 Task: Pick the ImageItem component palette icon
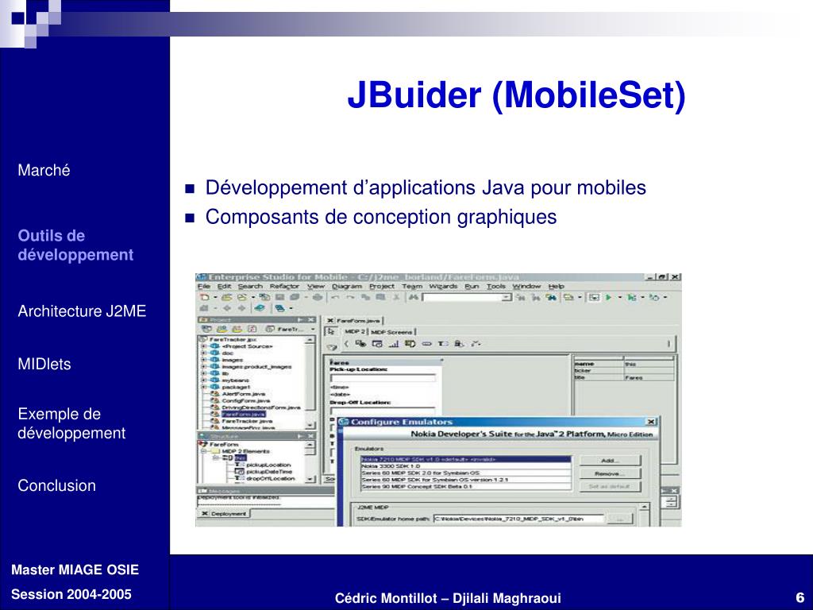click(x=410, y=343)
